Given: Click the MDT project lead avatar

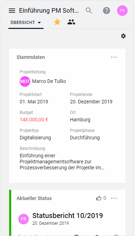Looking at the screenshot, I should tap(25, 81).
